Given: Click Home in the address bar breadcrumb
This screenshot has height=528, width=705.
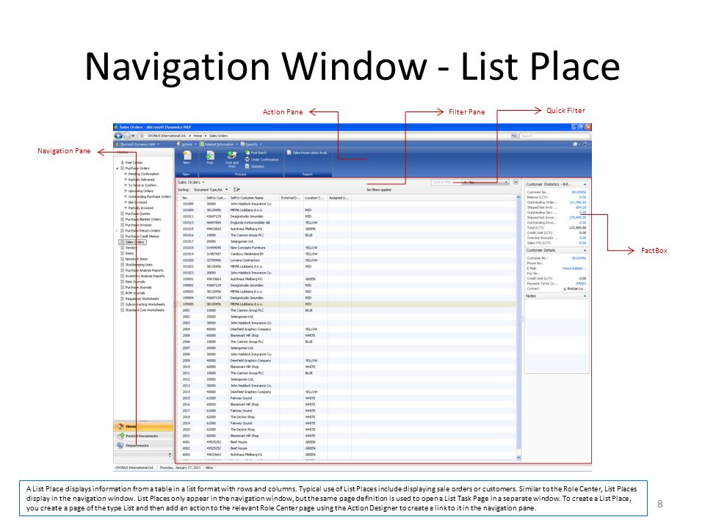Looking at the screenshot, I should [x=198, y=136].
